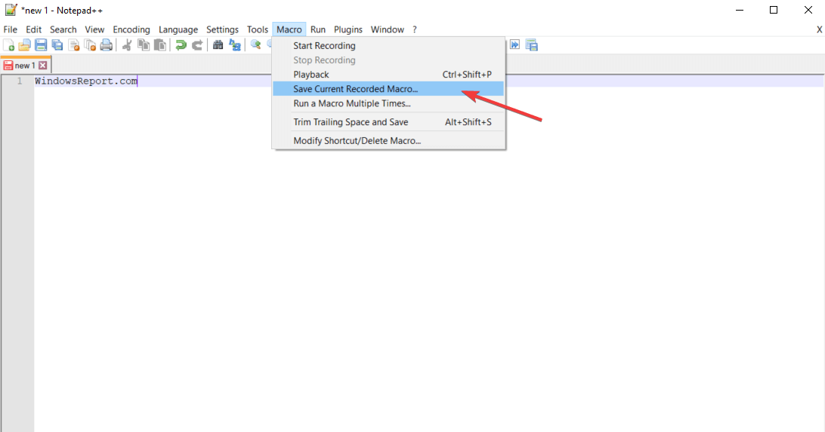Click the Run macro multiple times icon
The image size is (825, 432).
click(514, 45)
